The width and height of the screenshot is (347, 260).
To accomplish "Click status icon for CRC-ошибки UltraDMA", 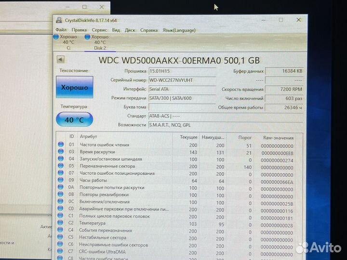I will [60, 251].
